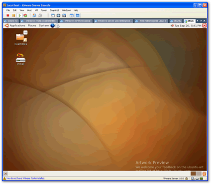211x184 pixels.
Task: Click the red Power Off stop button
Action: click(8, 15)
